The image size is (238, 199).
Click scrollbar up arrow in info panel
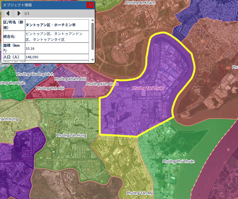pyautogui.click(x=92, y=21)
